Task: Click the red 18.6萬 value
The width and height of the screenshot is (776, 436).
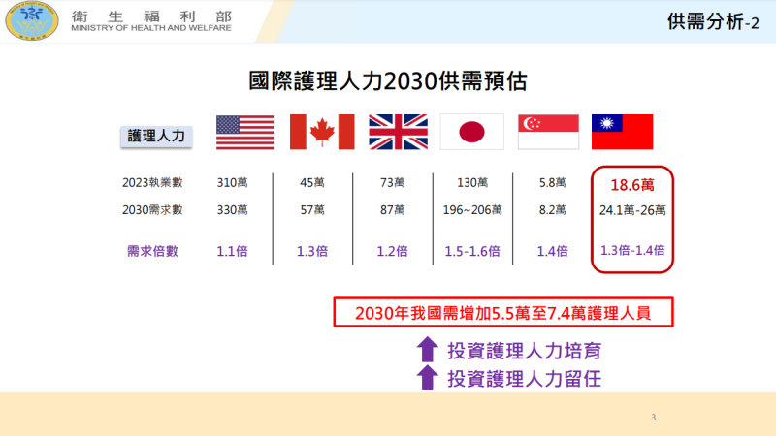Action: pyautogui.click(x=632, y=185)
